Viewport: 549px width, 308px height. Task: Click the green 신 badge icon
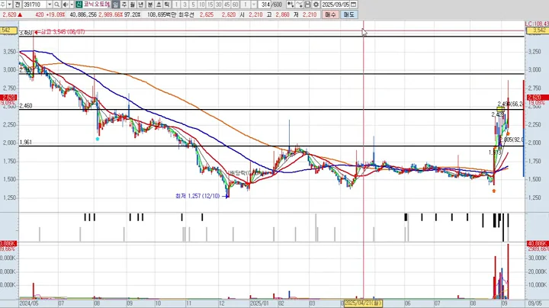[x=79, y=5]
